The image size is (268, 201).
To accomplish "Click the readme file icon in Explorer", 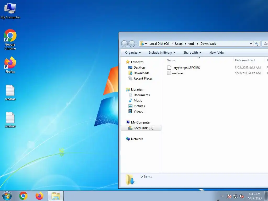I will pyautogui.click(x=169, y=73).
